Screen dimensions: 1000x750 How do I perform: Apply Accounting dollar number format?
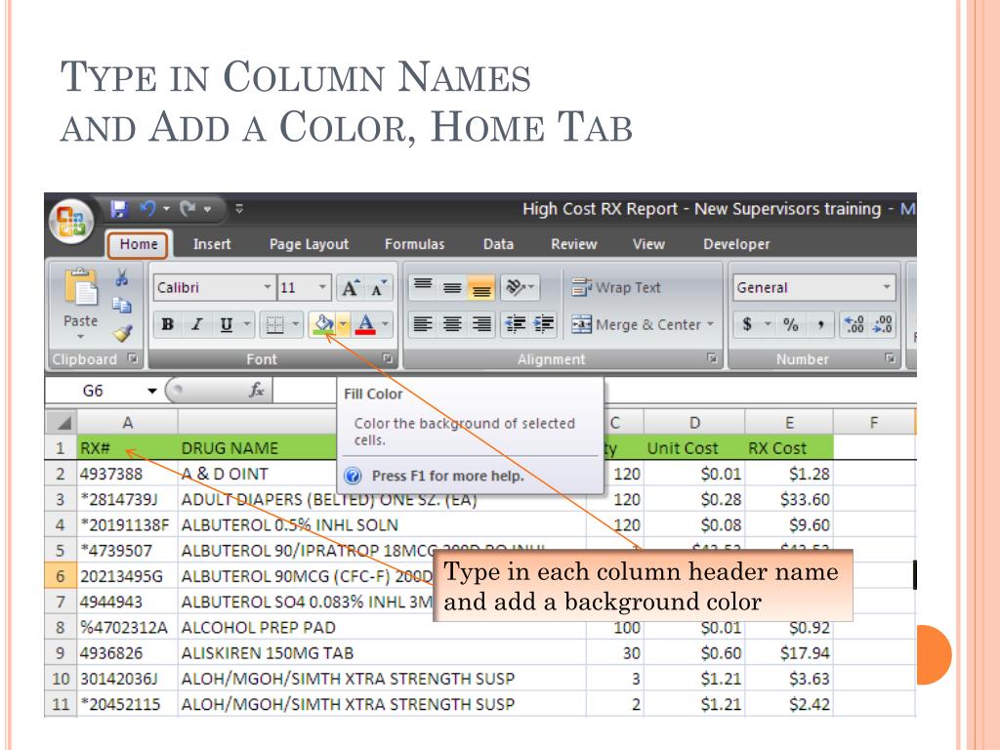(x=747, y=324)
